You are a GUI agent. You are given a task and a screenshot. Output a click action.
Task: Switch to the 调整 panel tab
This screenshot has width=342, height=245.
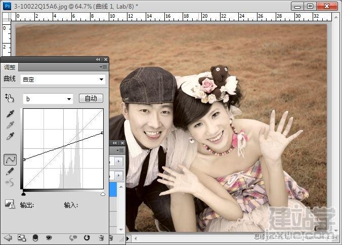click(10, 67)
